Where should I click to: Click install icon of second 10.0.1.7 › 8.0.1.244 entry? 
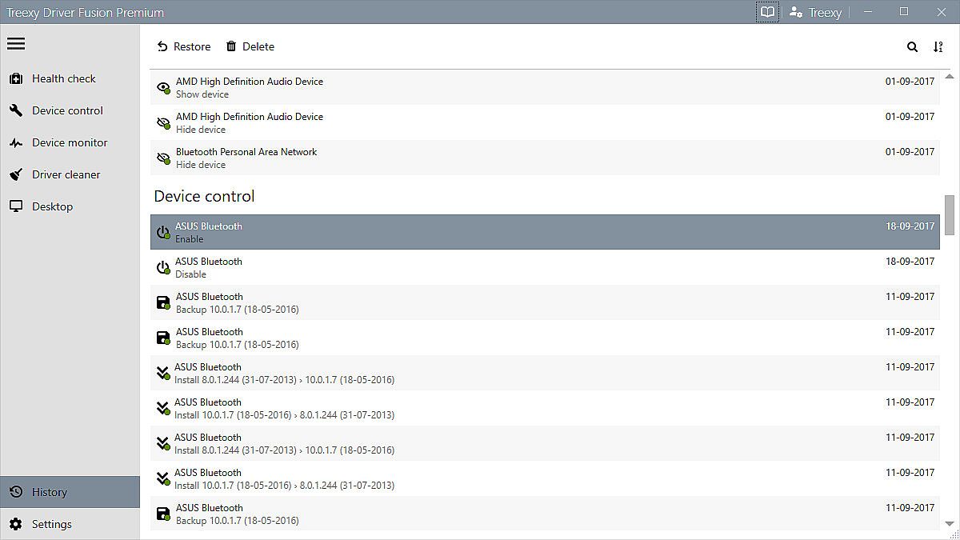tap(163, 478)
